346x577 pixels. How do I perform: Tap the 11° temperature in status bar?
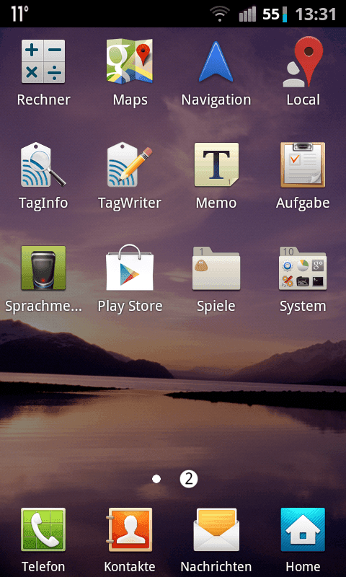point(19,14)
